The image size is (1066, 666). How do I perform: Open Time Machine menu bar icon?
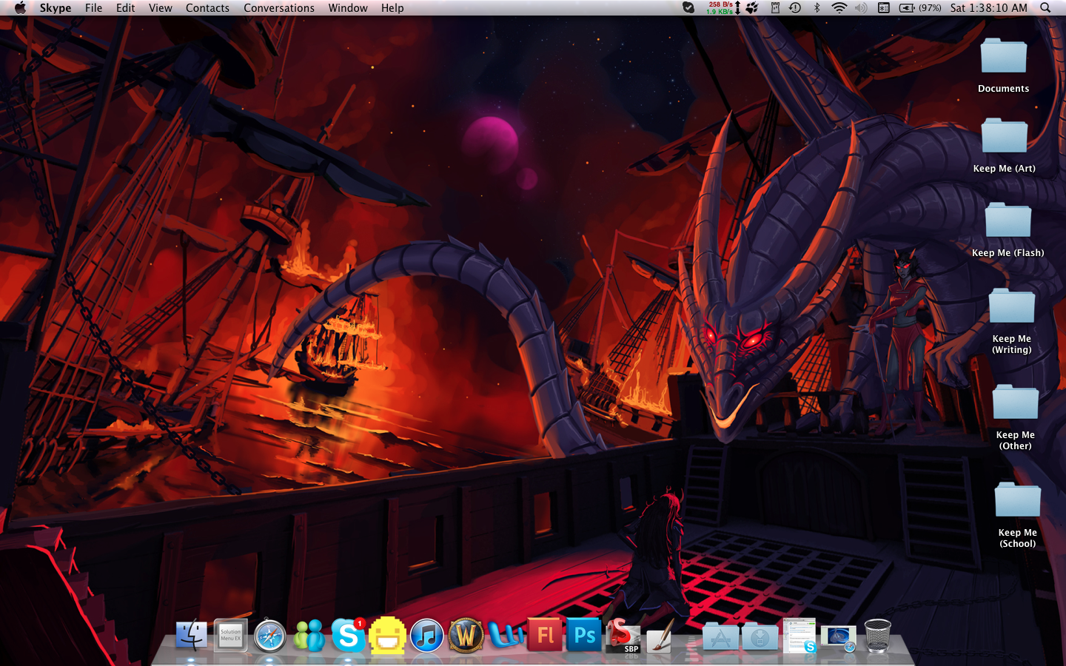795,8
